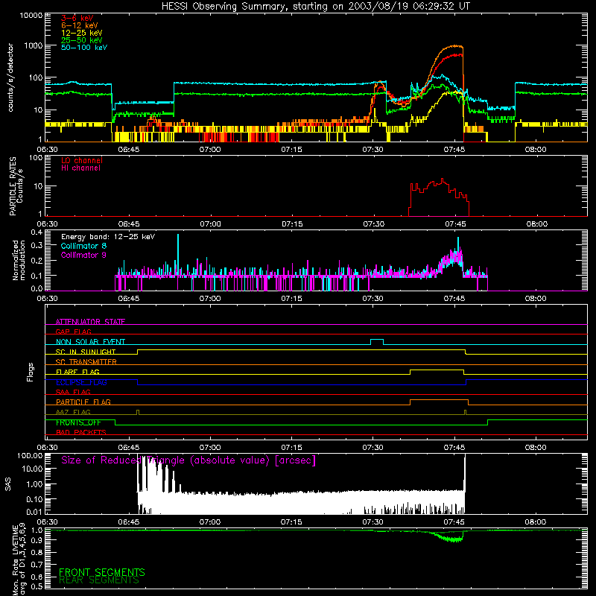Click 07:15 under the modulation plot
Viewport: 596px width, 596px height.
(291, 299)
